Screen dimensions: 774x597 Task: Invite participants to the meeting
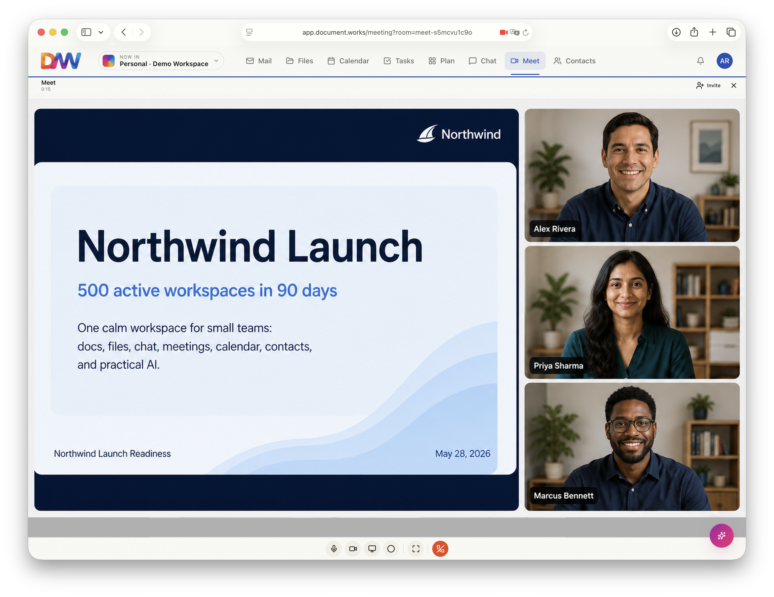(x=708, y=85)
